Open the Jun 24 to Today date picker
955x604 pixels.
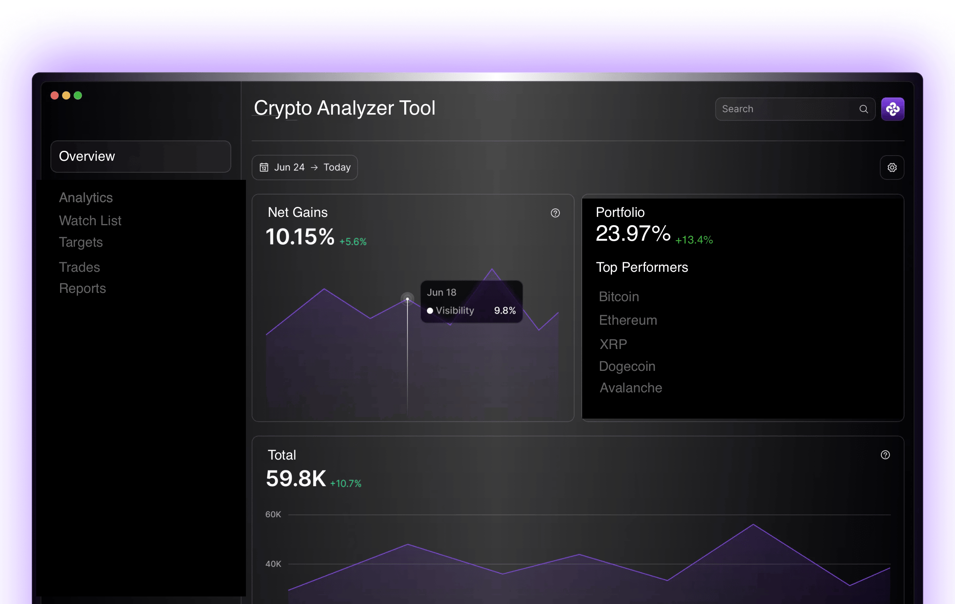(305, 168)
